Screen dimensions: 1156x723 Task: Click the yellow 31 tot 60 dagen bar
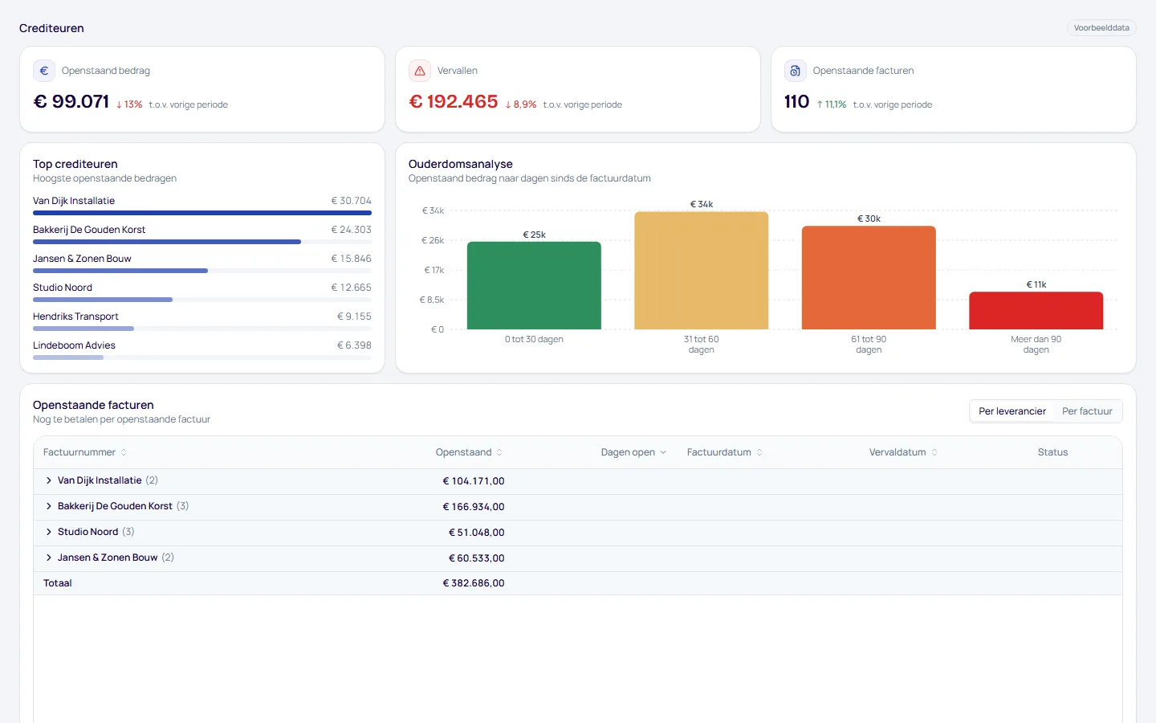702,271
